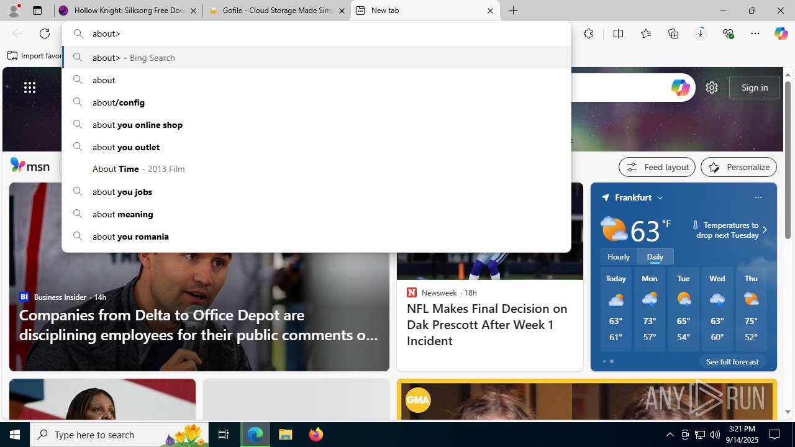
Task: Close the Hollow Knight Silksong tab
Action: (x=193, y=11)
